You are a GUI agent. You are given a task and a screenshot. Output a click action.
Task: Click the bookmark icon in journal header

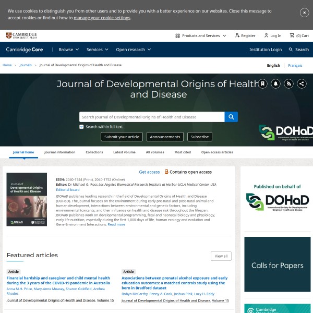click(x=263, y=83)
